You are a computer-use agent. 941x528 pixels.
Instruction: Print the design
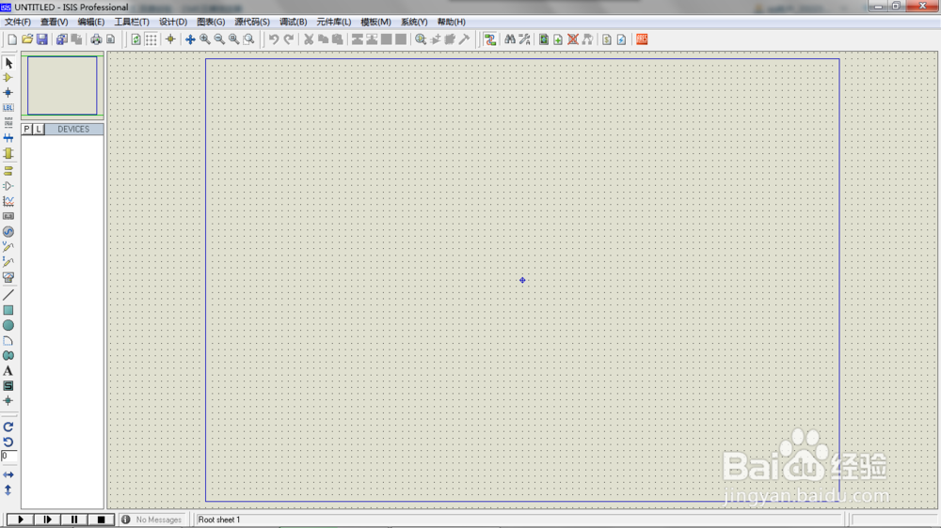[96, 39]
